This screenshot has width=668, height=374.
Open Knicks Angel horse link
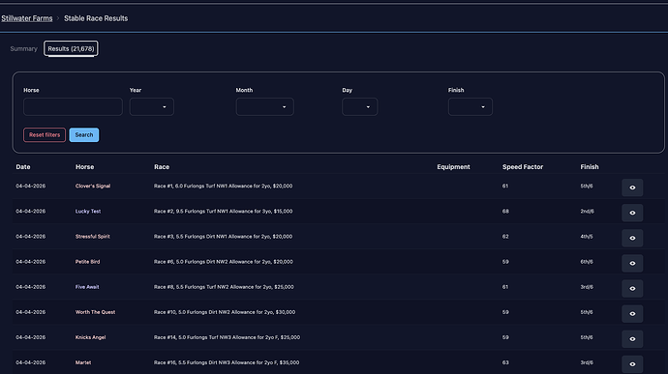tap(90, 337)
